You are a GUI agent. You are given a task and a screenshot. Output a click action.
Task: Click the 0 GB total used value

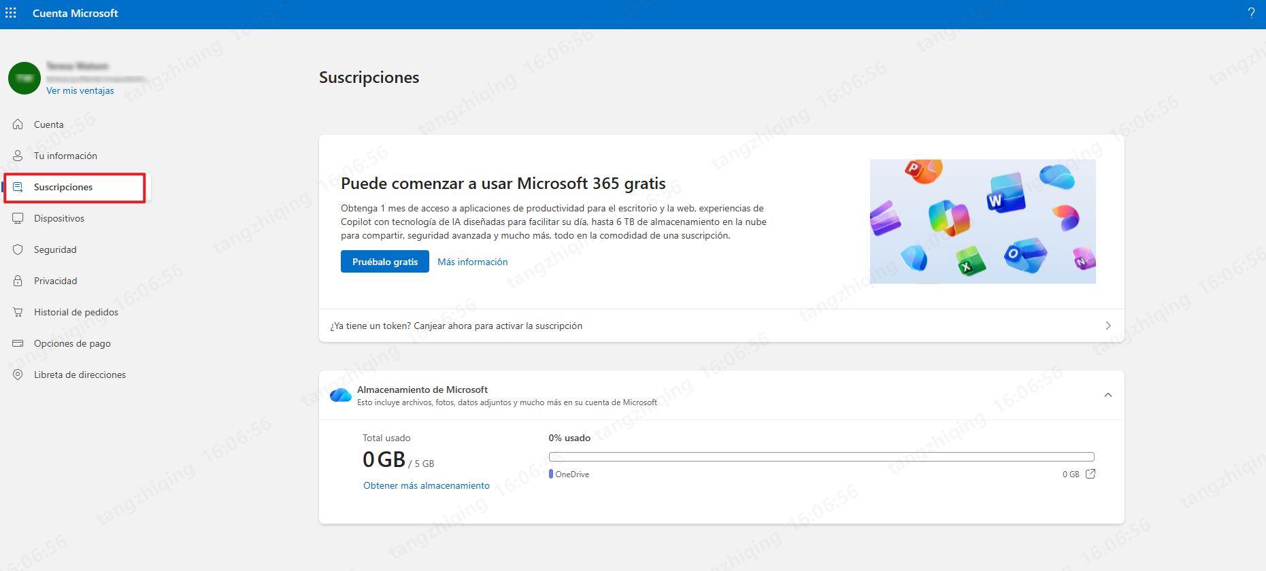click(384, 460)
